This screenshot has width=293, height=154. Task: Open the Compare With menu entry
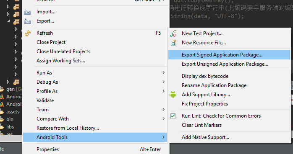click(53, 119)
